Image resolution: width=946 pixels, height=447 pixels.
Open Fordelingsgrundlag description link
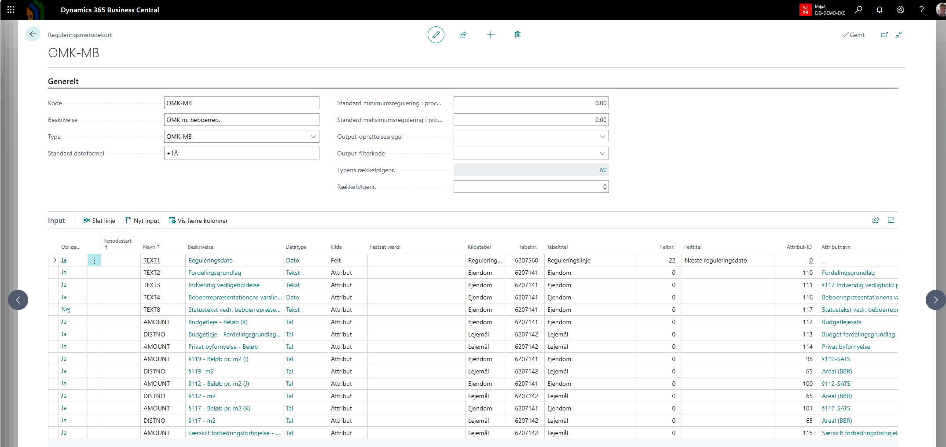(215, 273)
